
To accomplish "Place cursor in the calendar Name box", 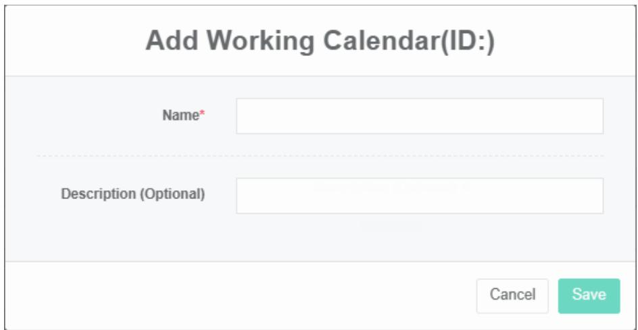I will [x=419, y=116].
